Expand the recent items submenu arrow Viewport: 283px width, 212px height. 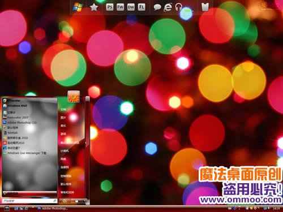pyautogui.click(x=85, y=142)
